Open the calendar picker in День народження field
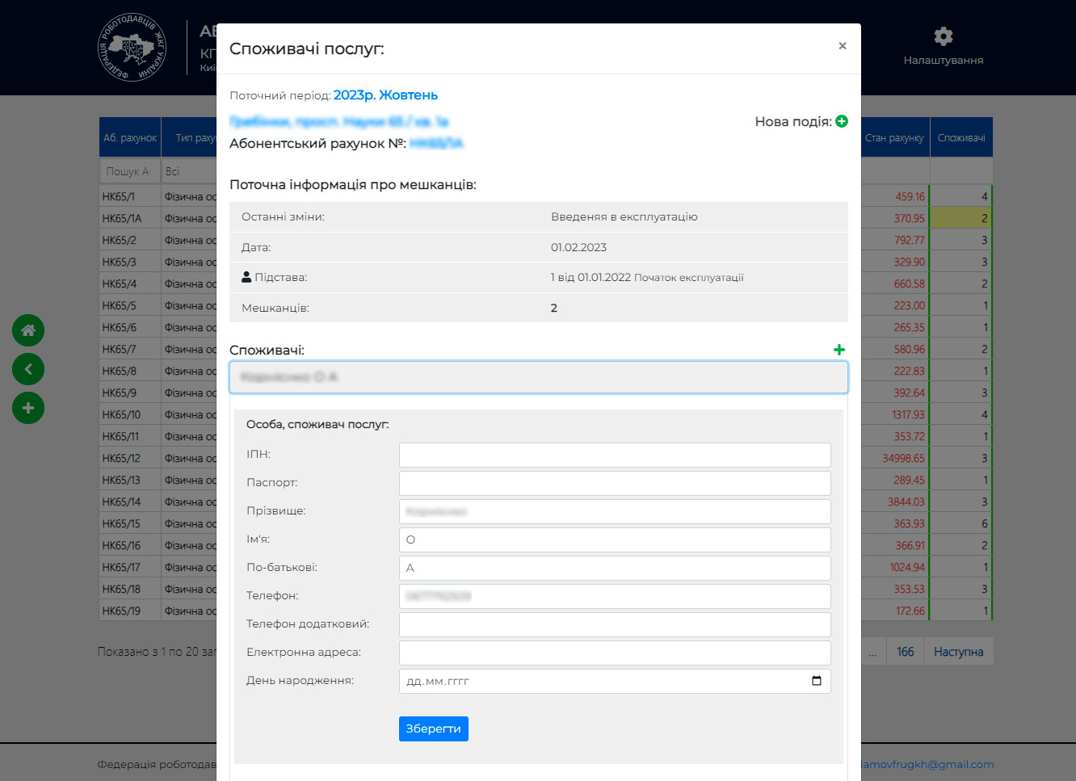This screenshot has height=781, width=1076. coord(816,681)
